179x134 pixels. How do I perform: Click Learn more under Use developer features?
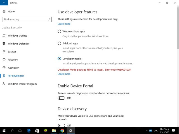pos(64,24)
